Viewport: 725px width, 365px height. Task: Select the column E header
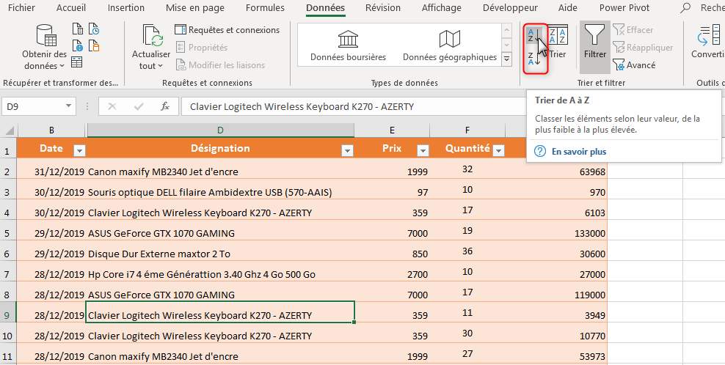pyautogui.click(x=392, y=130)
